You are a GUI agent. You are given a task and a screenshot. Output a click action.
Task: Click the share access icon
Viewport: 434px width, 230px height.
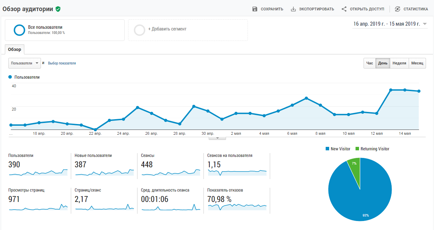pyautogui.click(x=344, y=9)
